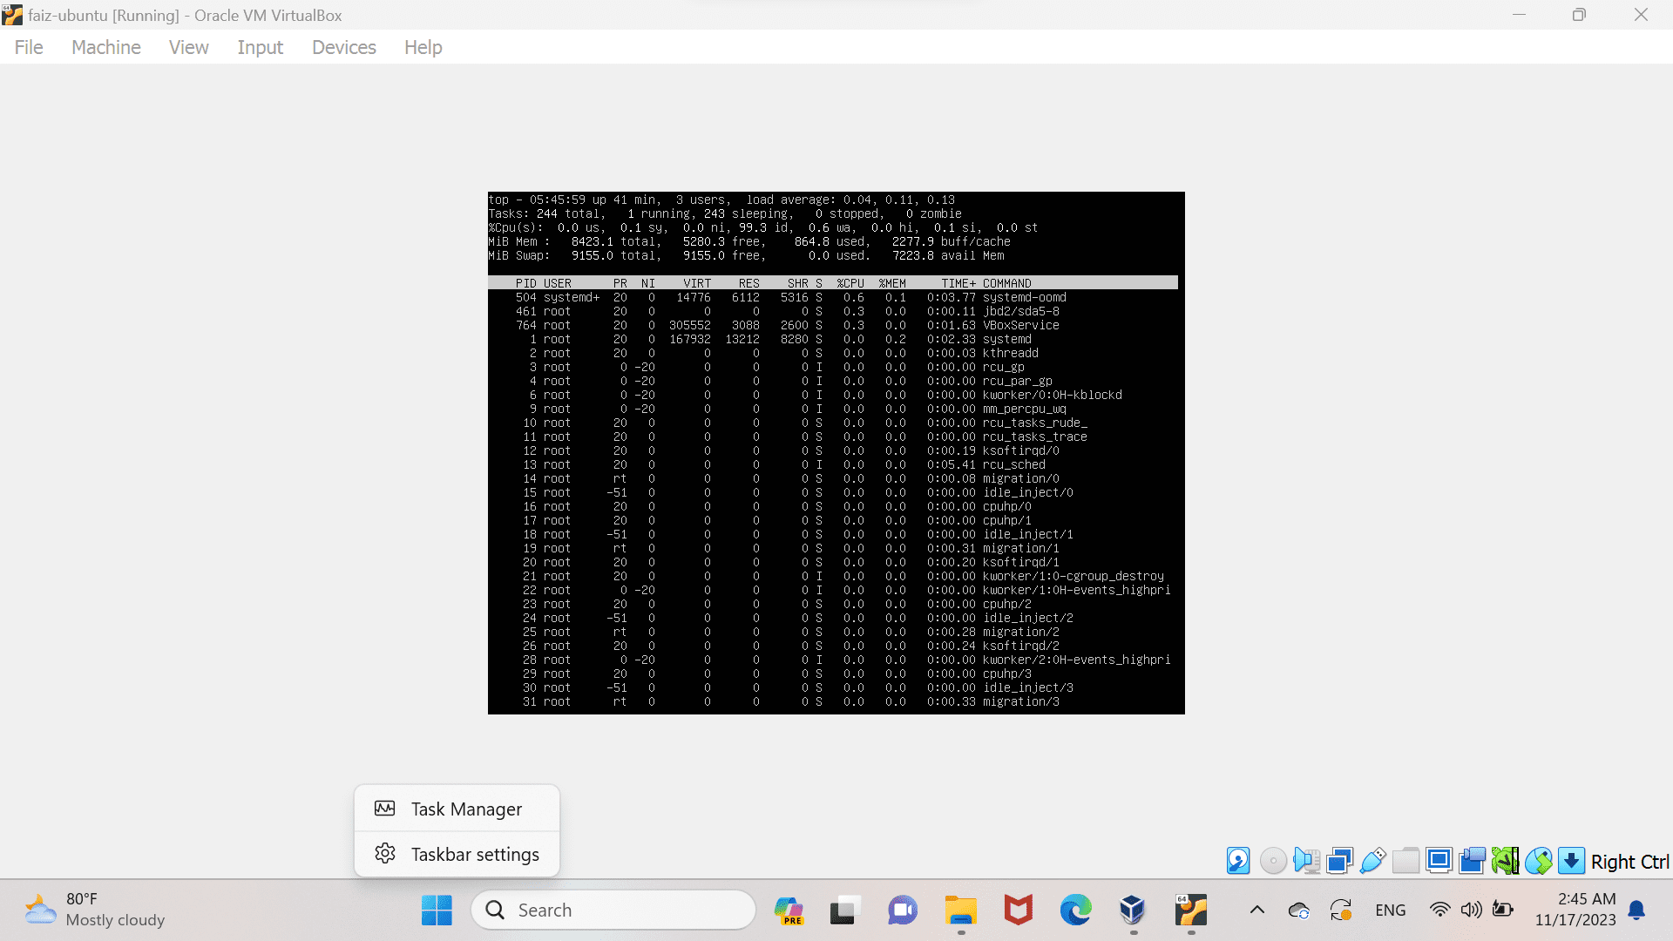
Task: Click the rcu_par_gp process row
Action: coord(833,381)
